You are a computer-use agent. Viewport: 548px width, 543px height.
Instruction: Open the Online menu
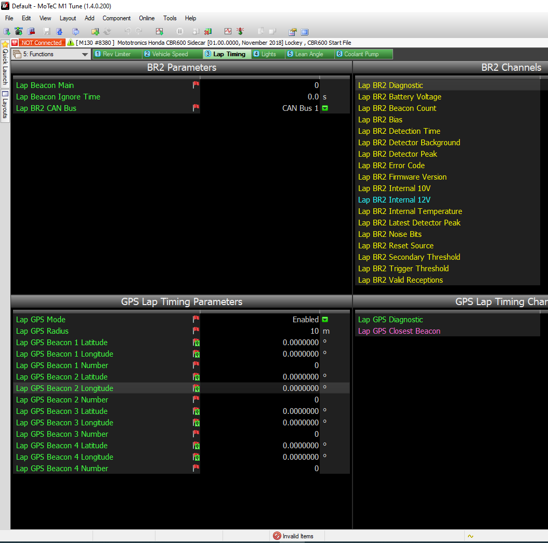(x=147, y=18)
